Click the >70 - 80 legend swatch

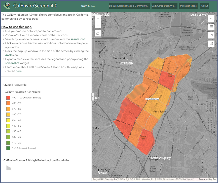[8, 109]
